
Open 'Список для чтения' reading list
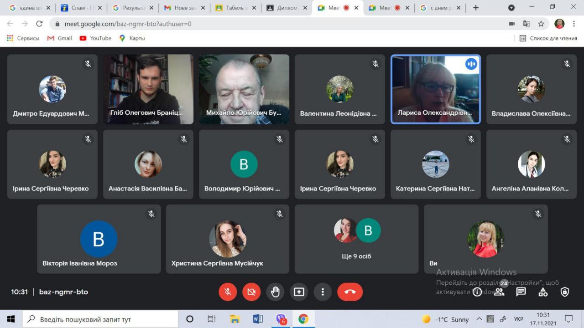tap(548, 38)
